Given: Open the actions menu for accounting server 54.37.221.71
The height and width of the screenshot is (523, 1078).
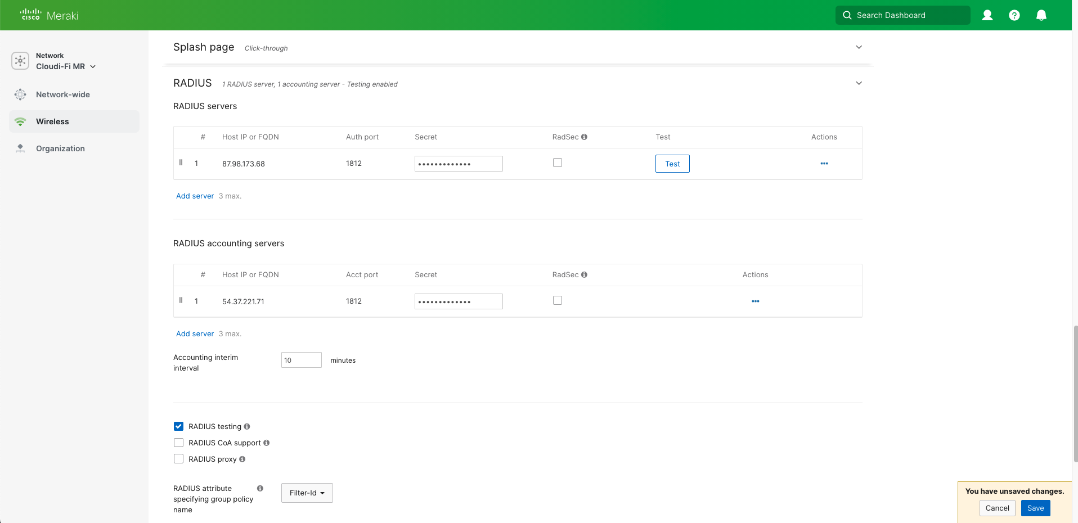Looking at the screenshot, I should pos(755,301).
